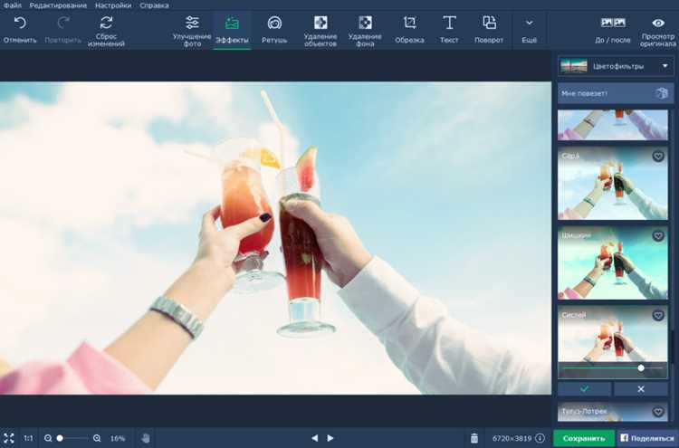Open the Ретушь retouching tool
679x448 pixels.
click(x=274, y=30)
